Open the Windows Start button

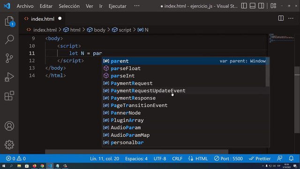(4, 166)
